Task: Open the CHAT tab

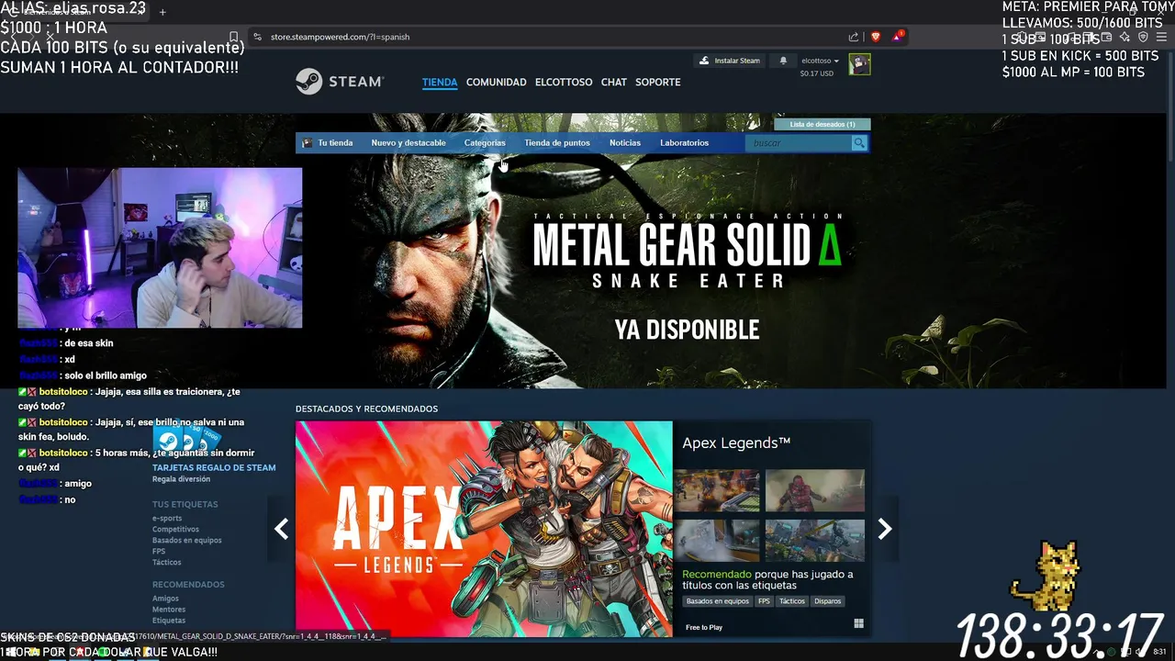Action: coord(614,82)
